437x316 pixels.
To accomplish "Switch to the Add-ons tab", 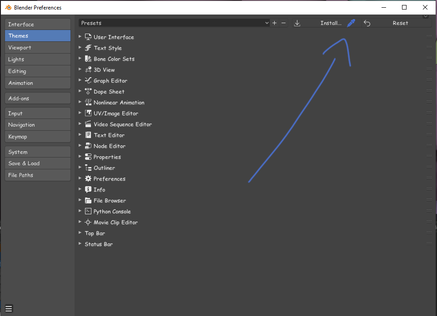I will 38,98.
